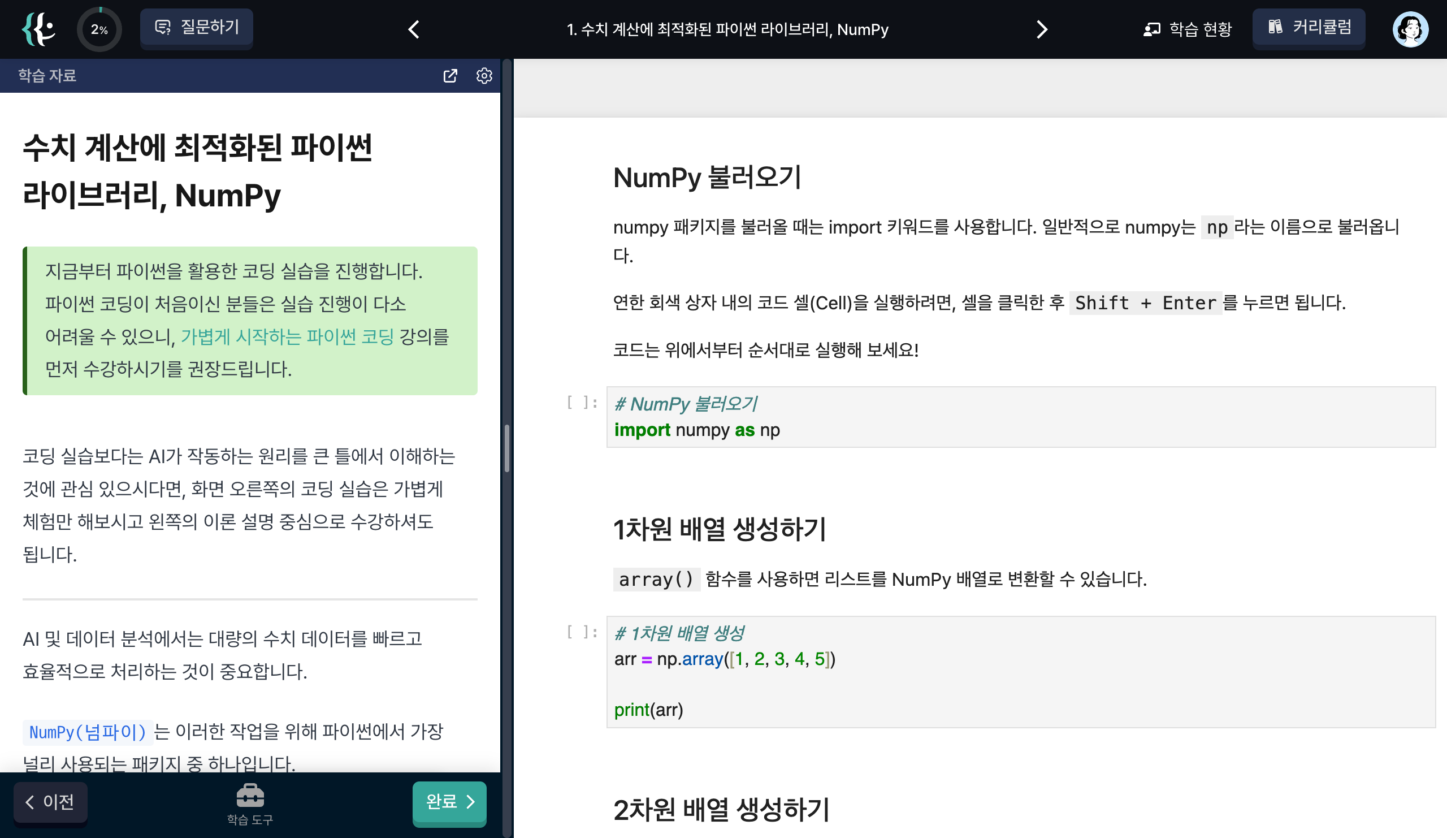
Task: Open learning material in new window icon
Action: pos(450,76)
